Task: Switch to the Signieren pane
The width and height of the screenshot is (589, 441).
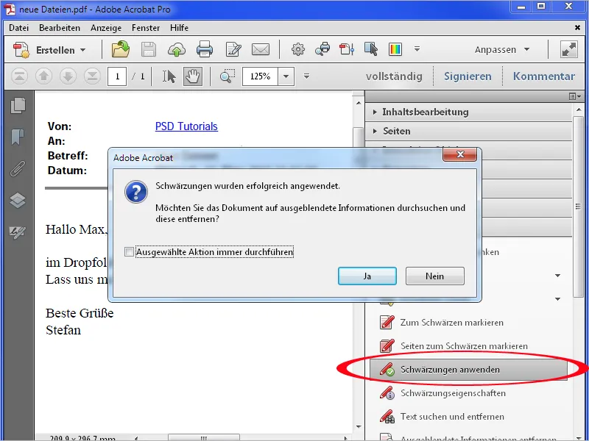Action: [x=468, y=76]
